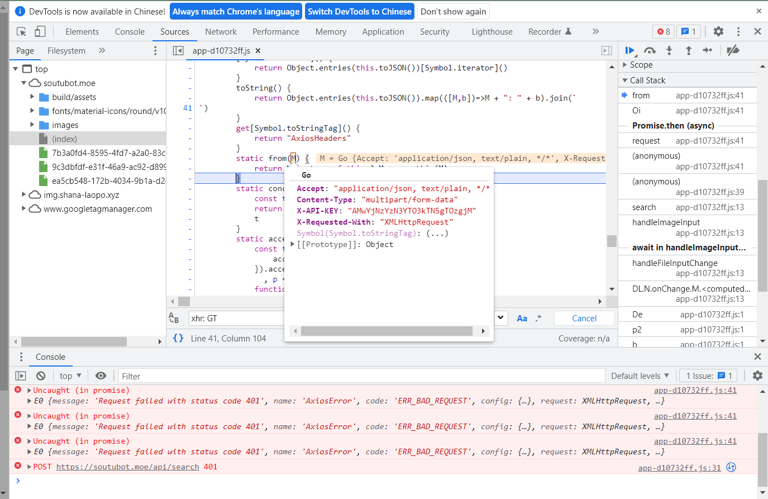Clear the console with the ban icon

41,376
